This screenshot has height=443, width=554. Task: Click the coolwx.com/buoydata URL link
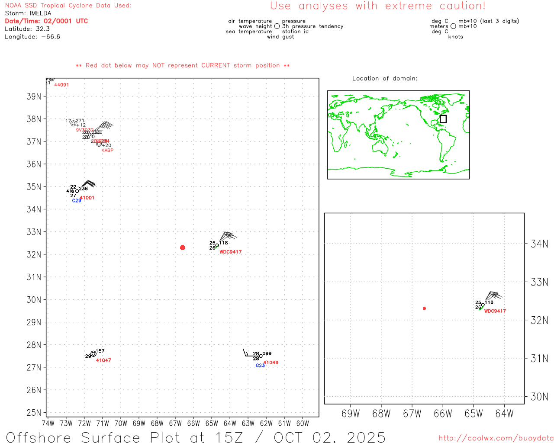pos(496,438)
